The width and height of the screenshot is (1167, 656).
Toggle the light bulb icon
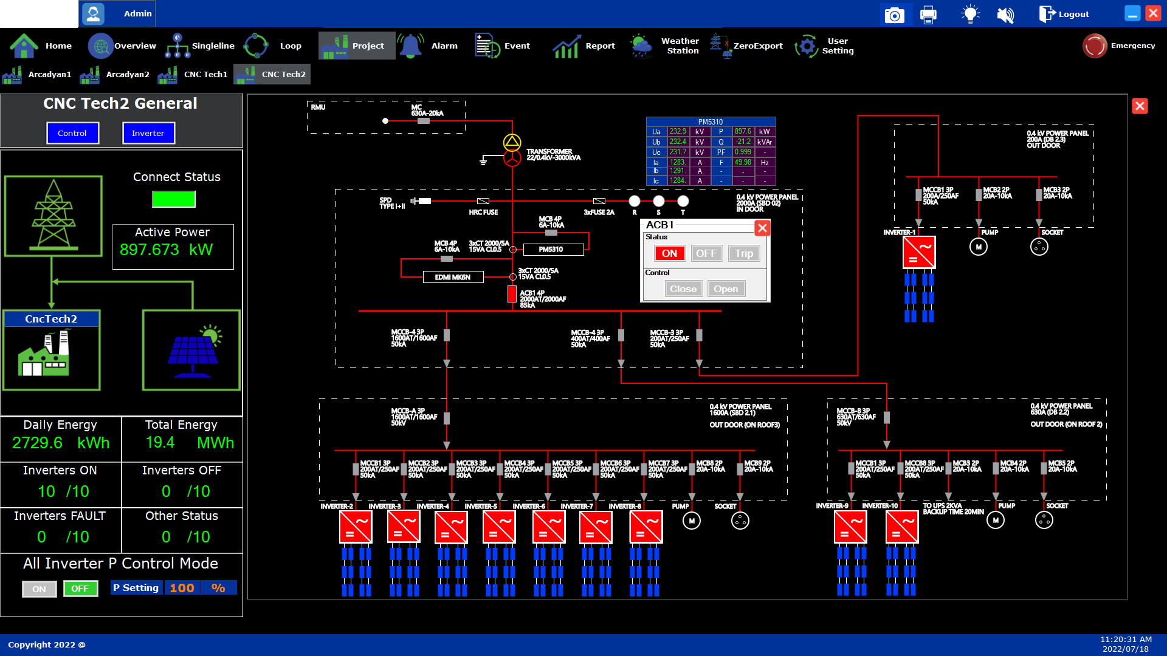click(970, 14)
